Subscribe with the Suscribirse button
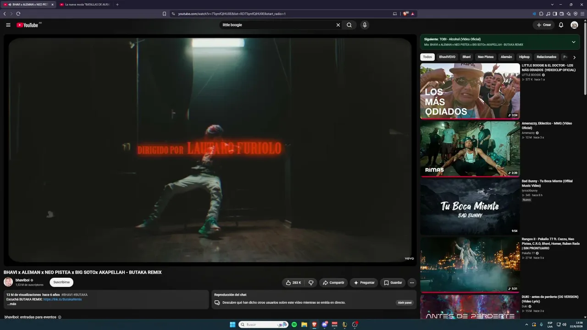 pos(61,282)
